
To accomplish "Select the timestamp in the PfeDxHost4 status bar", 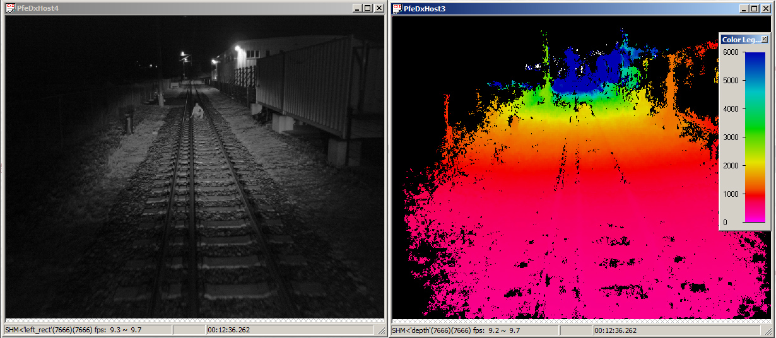I will [228, 330].
